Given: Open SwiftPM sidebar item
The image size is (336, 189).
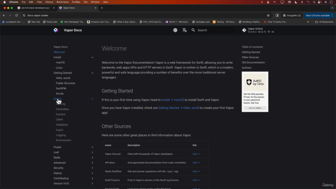Looking at the screenshot, I should click(61, 88).
